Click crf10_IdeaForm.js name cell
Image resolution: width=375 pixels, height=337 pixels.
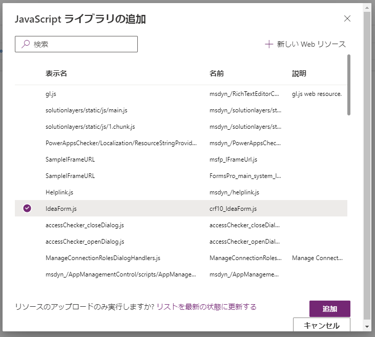[233, 209]
